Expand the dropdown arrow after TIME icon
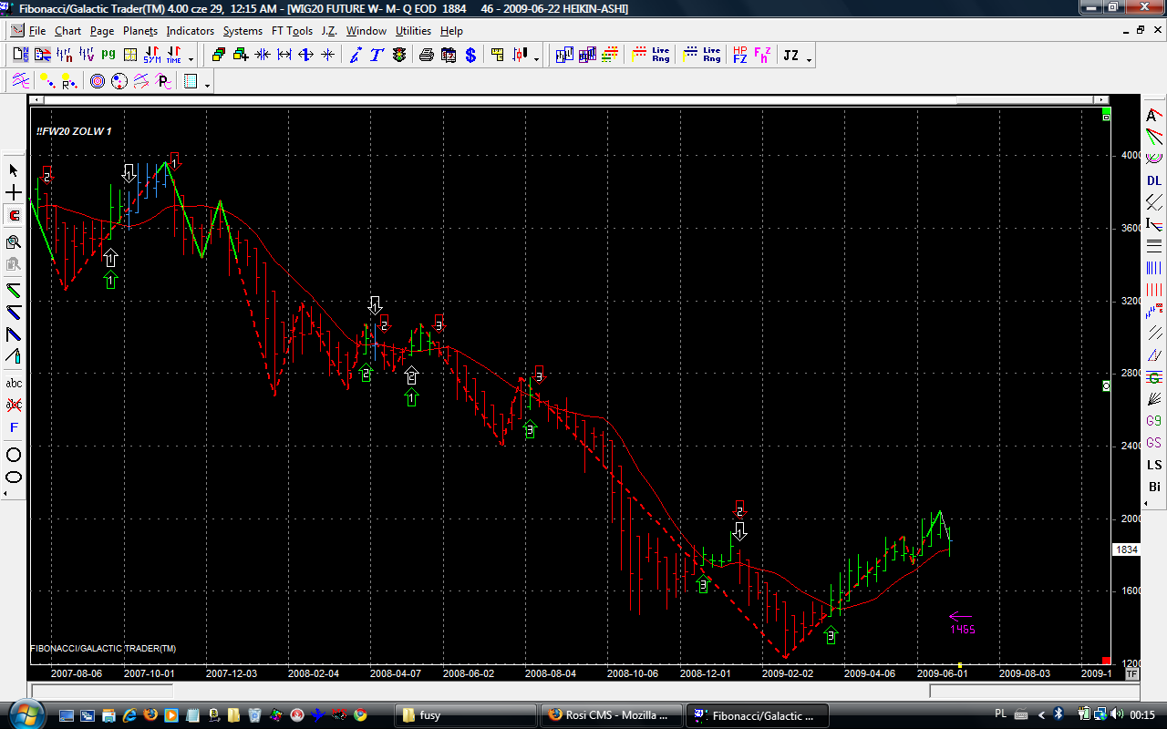Screen dimensions: 1167x729 191,59
